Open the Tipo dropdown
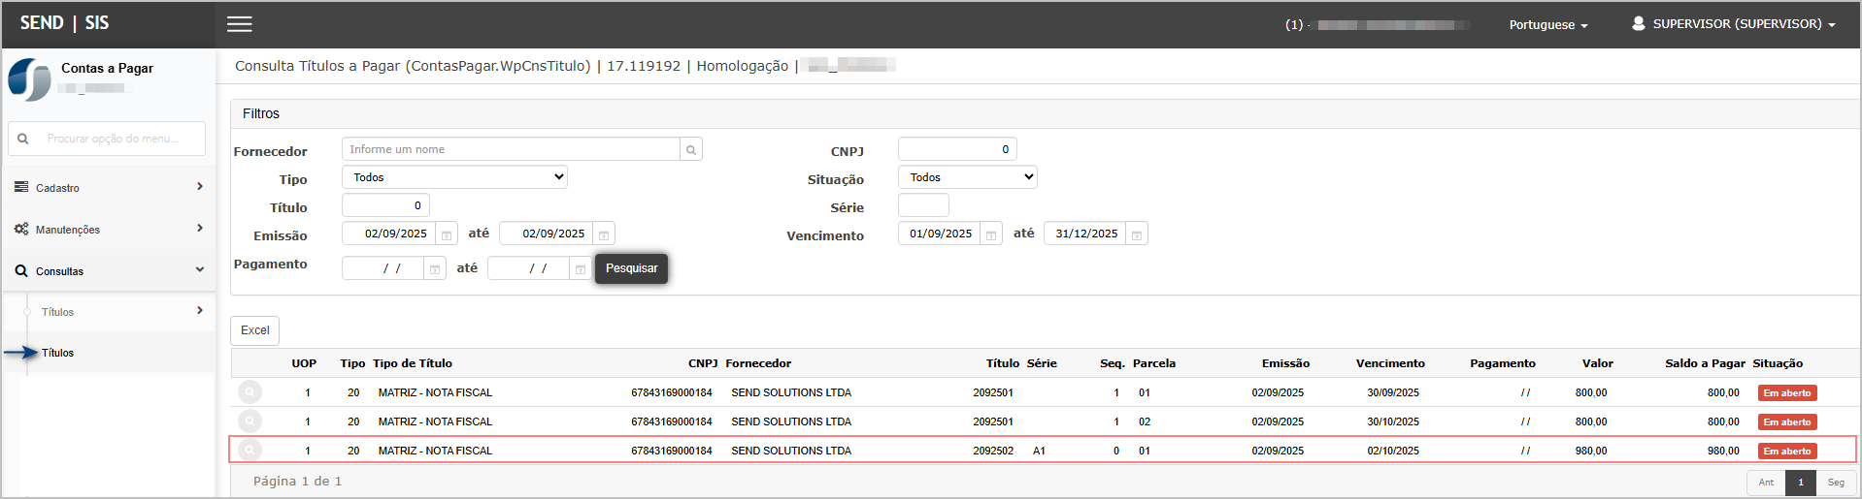The image size is (1862, 499). point(454,177)
